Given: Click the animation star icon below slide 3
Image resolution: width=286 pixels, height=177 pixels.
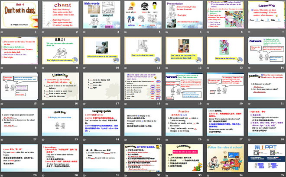Looking at the screenshot, I should pyautogui.click(x=84, y=32).
